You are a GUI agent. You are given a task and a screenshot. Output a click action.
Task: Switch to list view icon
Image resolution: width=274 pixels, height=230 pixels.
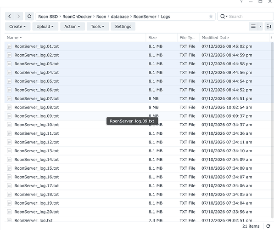pyautogui.click(x=253, y=27)
